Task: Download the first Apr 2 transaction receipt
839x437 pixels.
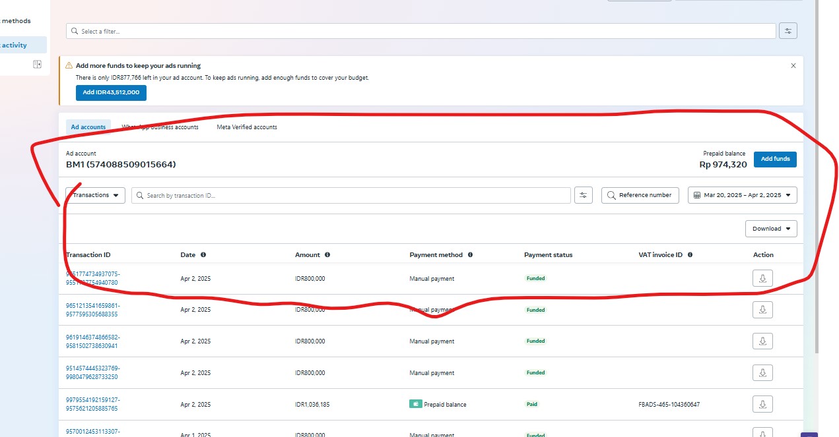Action: 762,279
